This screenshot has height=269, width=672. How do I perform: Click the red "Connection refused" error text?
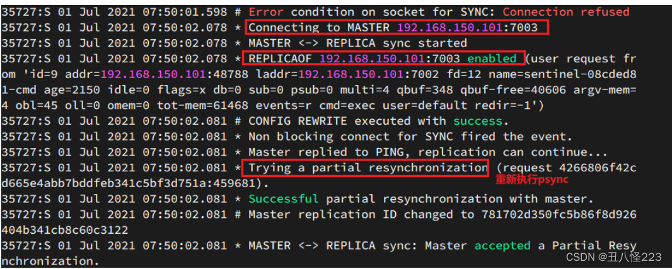(x=565, y=12)
